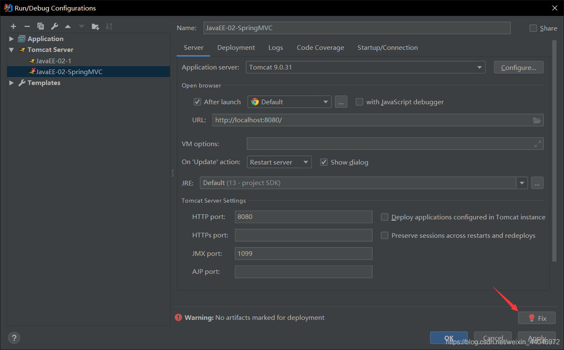Enable with JavaScript debugger checkbox

click(x=359, y=102)
